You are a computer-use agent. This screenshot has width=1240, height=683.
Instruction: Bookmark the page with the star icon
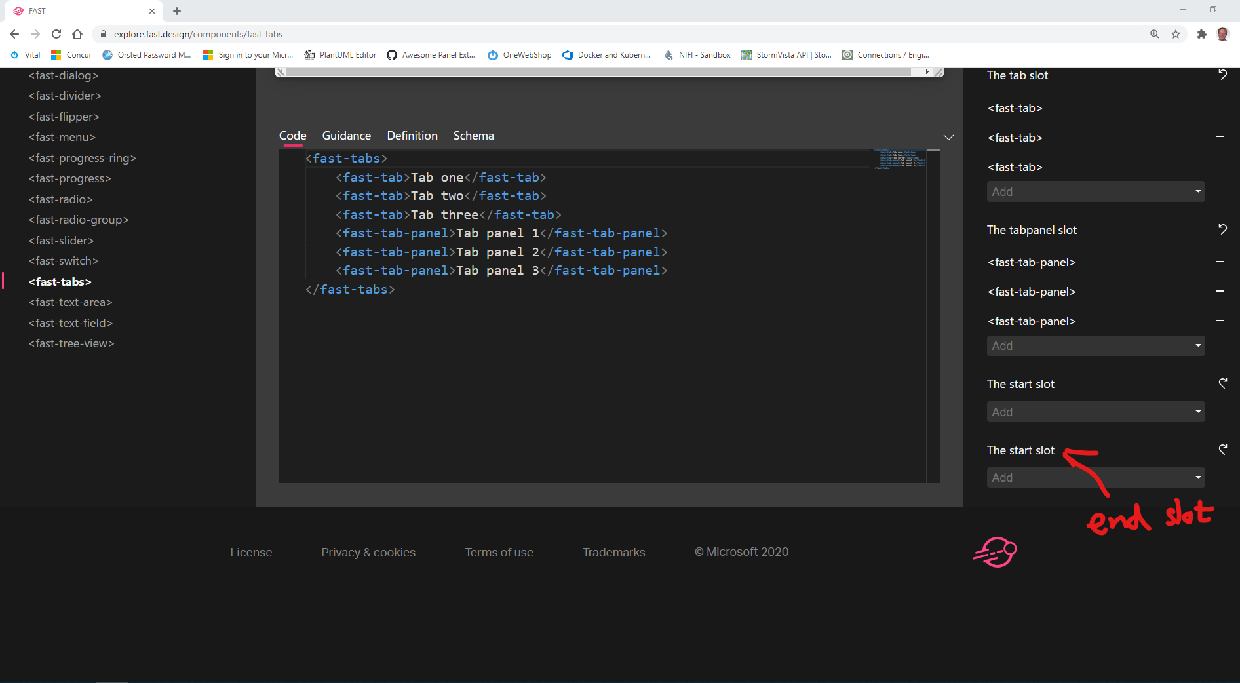click(1175, 34)
